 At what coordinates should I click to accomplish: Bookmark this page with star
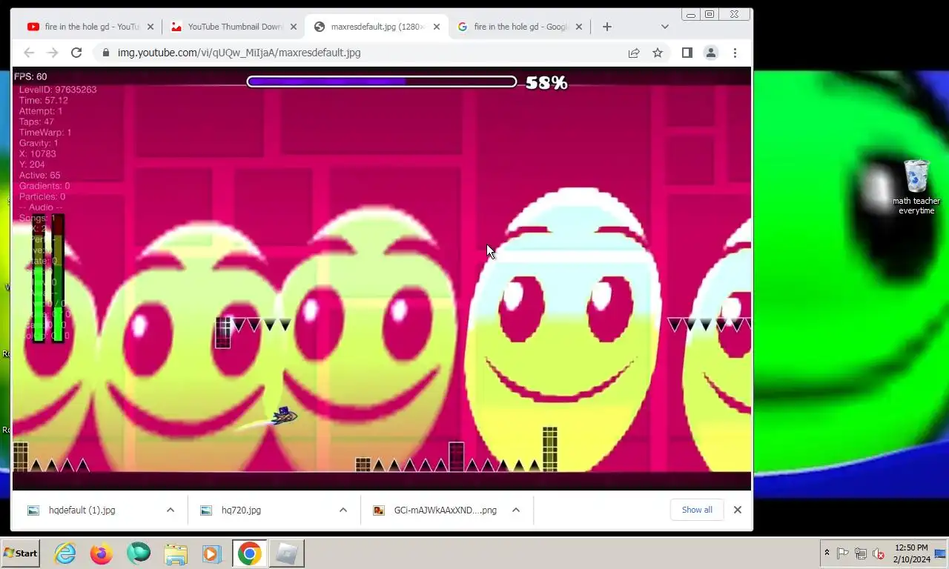[x=658, y=53]
